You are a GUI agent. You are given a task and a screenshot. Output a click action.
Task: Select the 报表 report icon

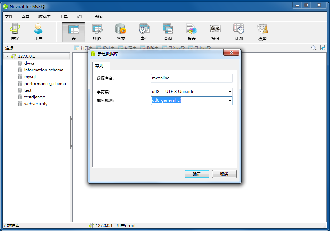[192, 32]
